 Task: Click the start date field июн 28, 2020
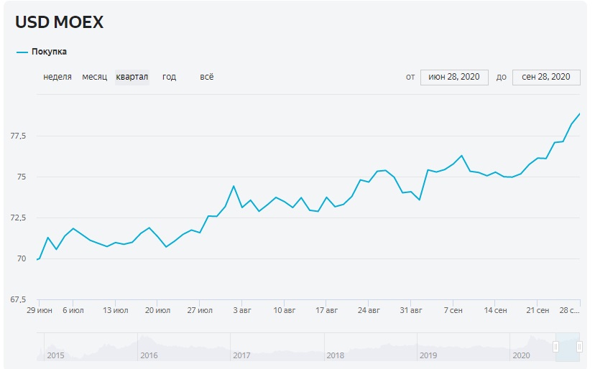pos(454,77)
